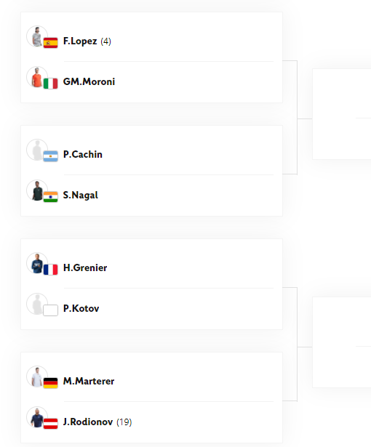Open the M.Marterer player name

[x=89, y=381]
